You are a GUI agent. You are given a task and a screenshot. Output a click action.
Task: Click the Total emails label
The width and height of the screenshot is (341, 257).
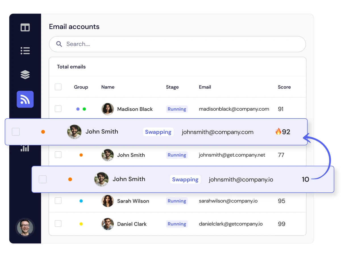pyautogui.click(x=71, y=67)
